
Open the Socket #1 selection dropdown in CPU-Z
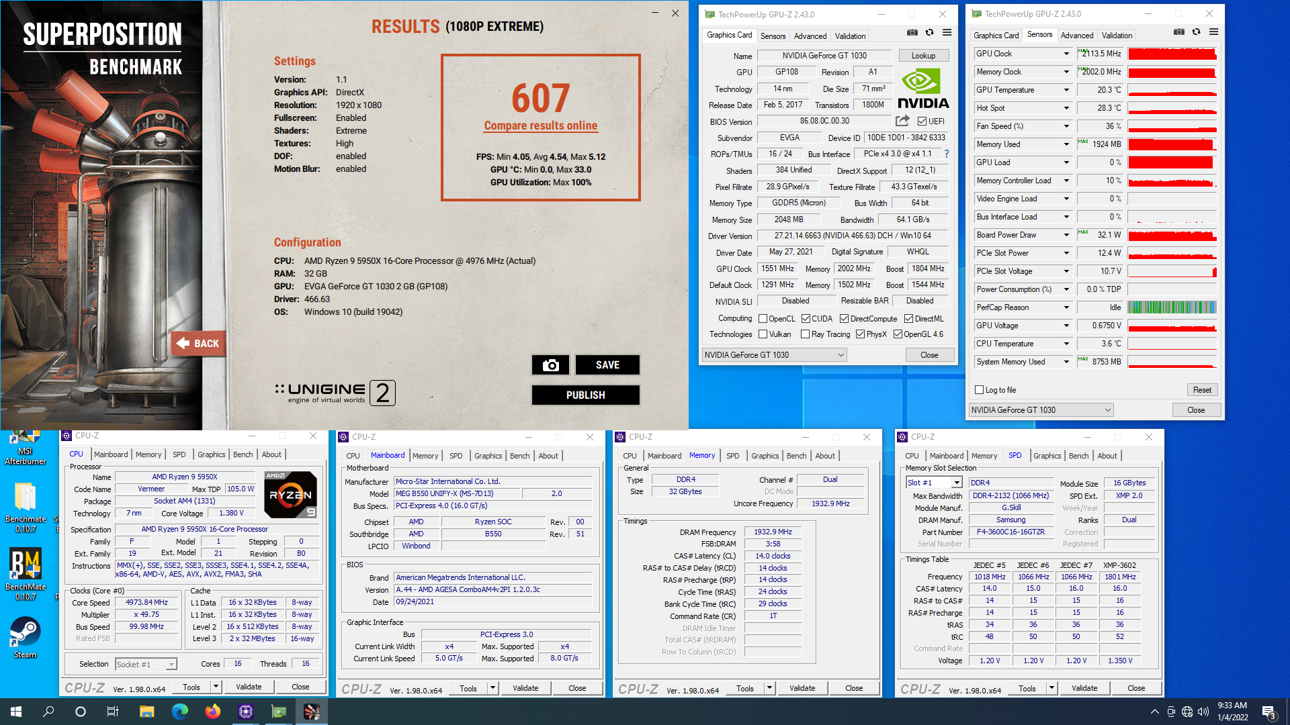click(145, 665)
